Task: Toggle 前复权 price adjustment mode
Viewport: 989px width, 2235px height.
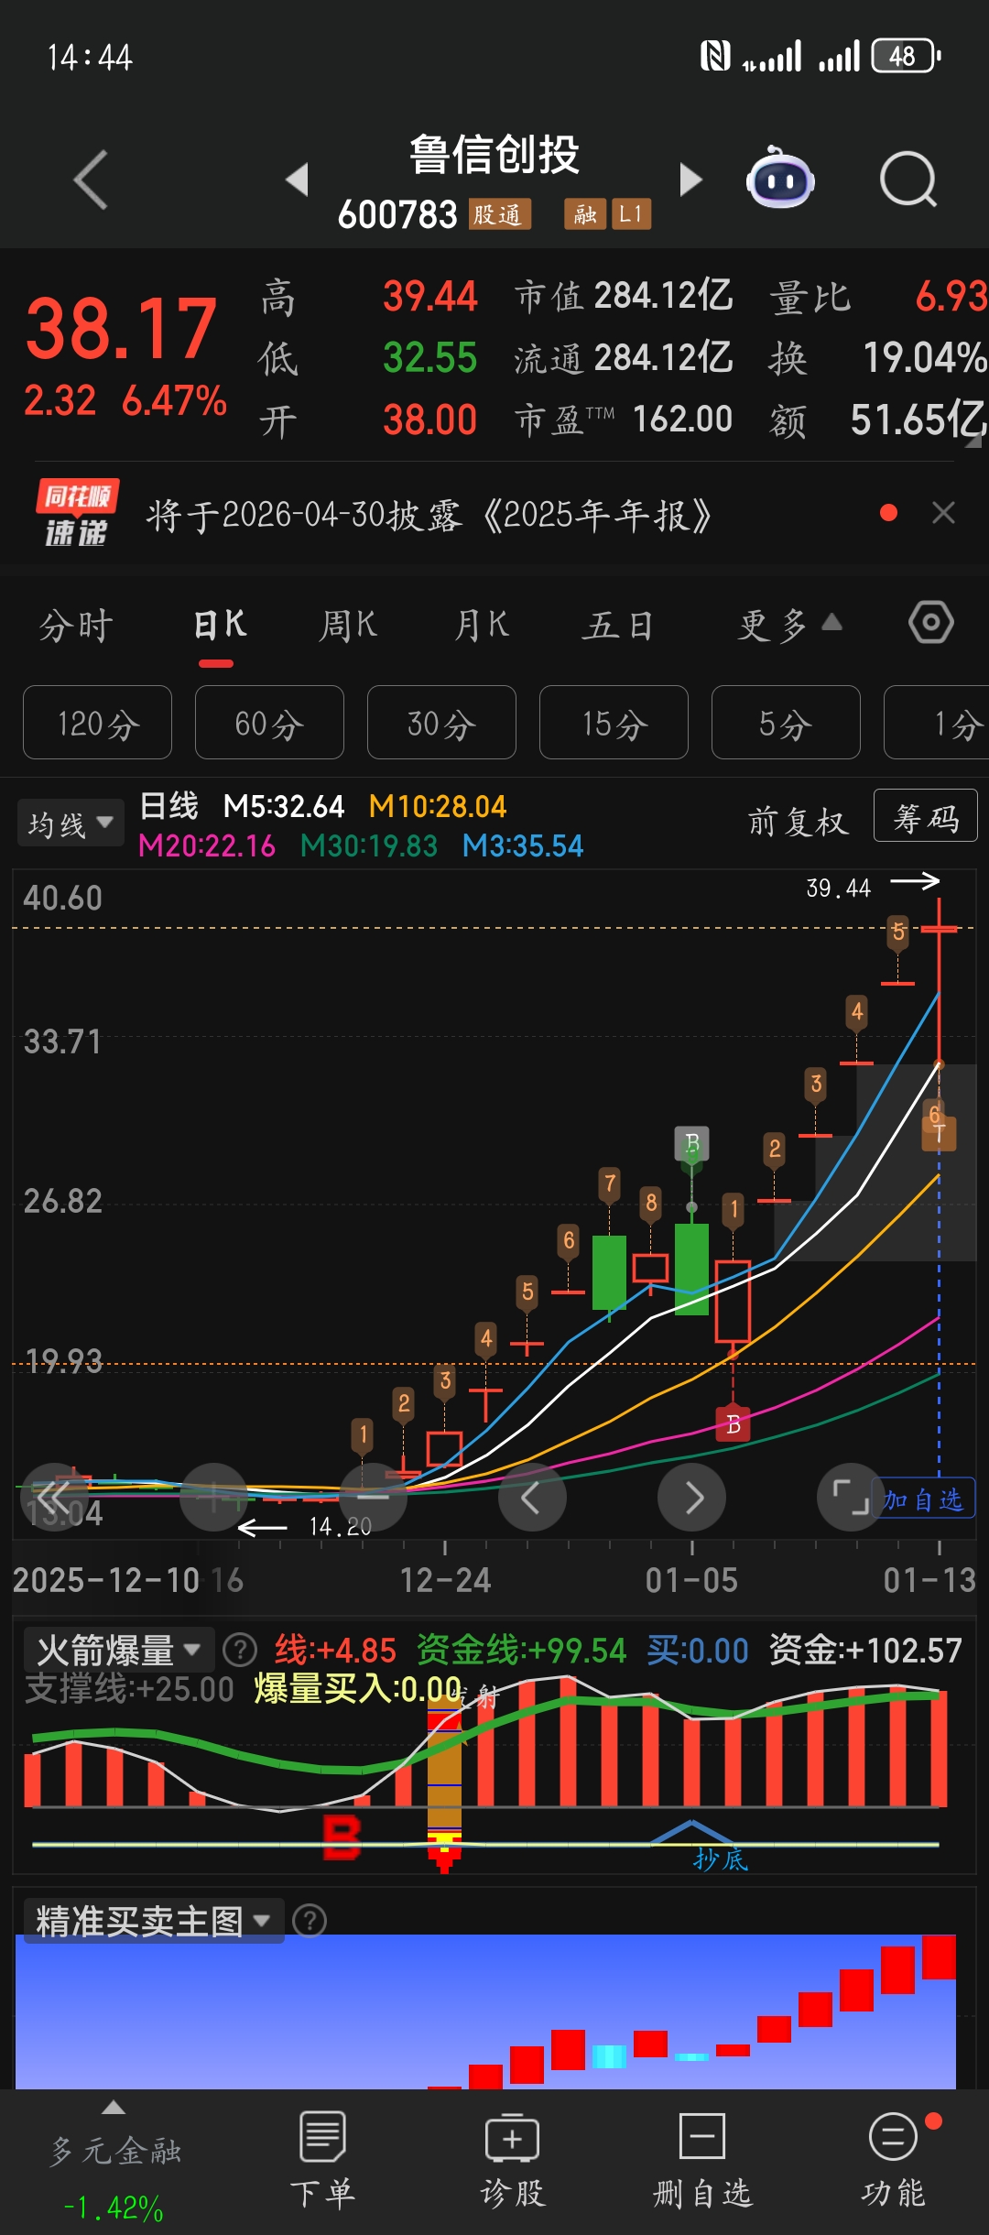Action: point(799,822)
